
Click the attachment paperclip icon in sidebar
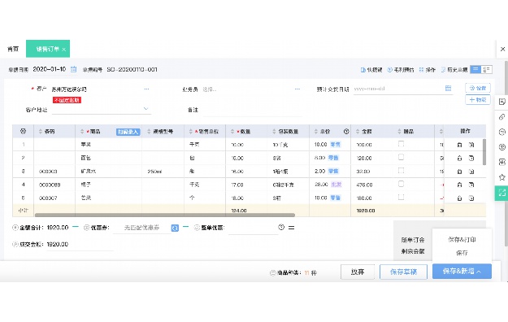click(x=501, y=117)
